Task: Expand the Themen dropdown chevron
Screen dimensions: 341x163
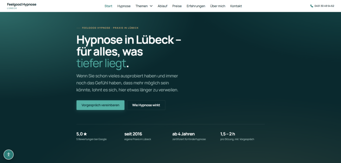Action: click(x=151, y=6)
